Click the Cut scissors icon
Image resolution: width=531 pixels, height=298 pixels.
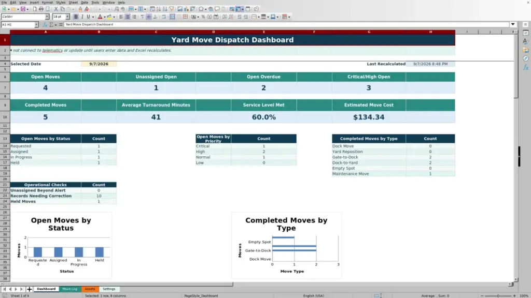pos(56,9)
